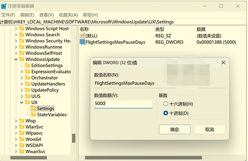
Task: Click the UpdatePolicy folder icon
Action: point(27,90)
